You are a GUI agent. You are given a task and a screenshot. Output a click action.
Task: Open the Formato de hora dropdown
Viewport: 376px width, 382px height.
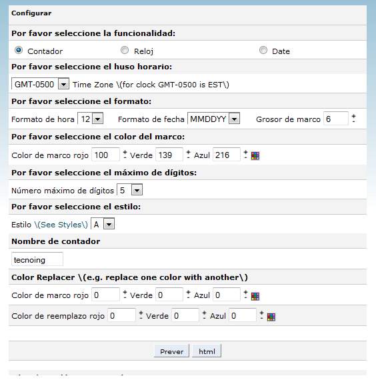pos(91,119)
